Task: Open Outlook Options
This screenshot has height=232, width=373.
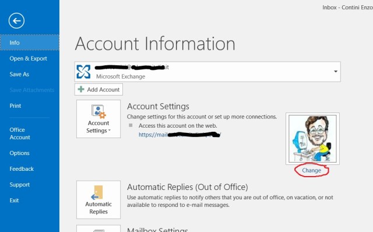Action: tap(19, 153)
